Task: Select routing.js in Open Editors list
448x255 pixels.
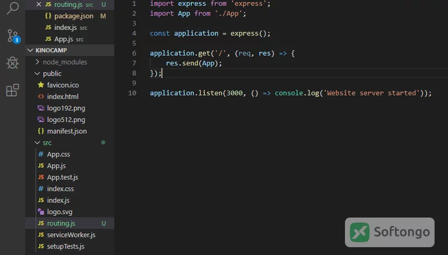Action: (69, 4)
